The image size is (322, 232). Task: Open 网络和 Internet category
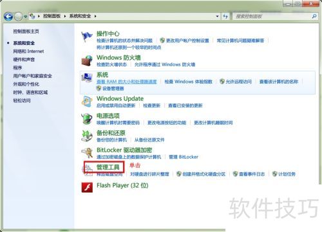click(28, 51)
